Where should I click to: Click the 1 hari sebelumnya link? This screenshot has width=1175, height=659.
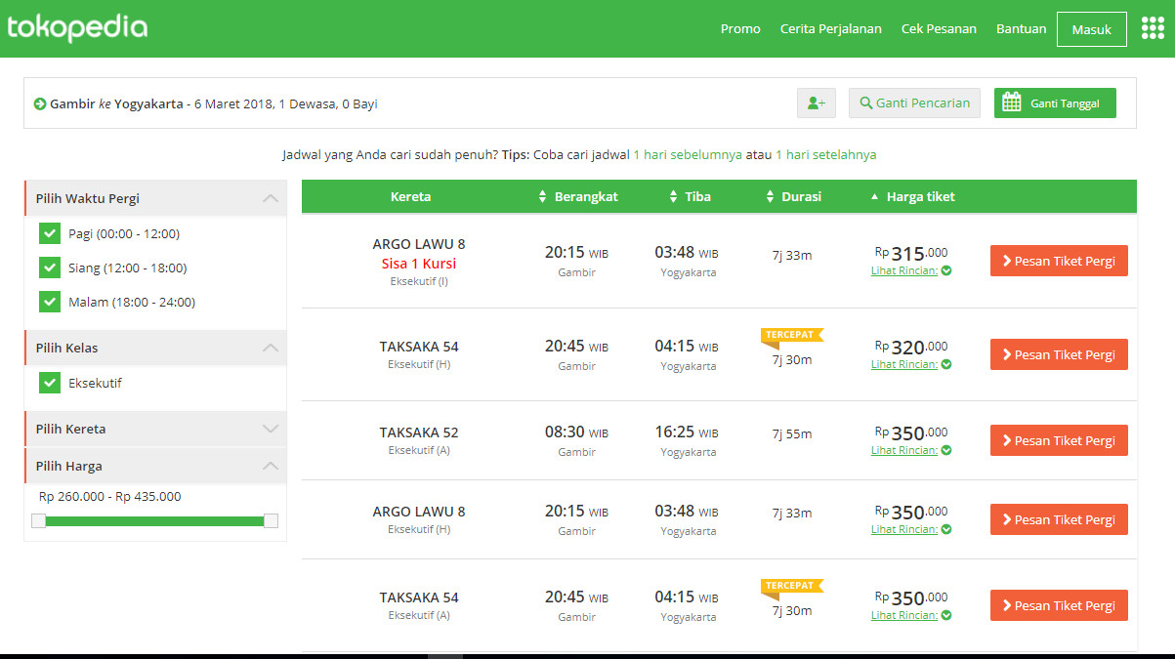pos(688,155)
